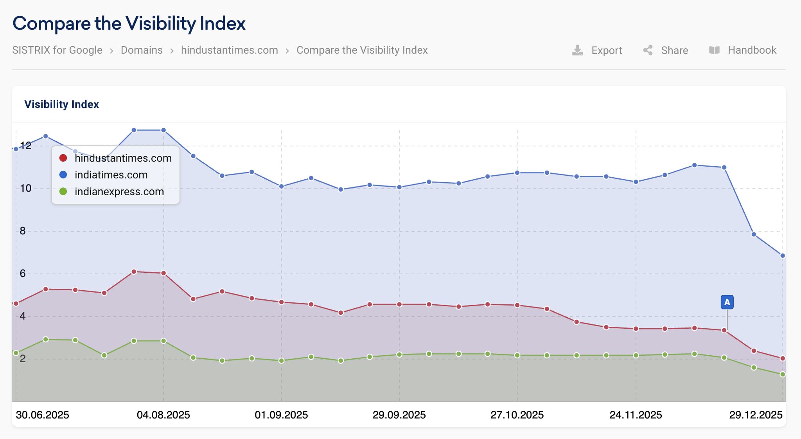
Task: Click the Visibility Index panel title
Action: (x=61, y=104)
